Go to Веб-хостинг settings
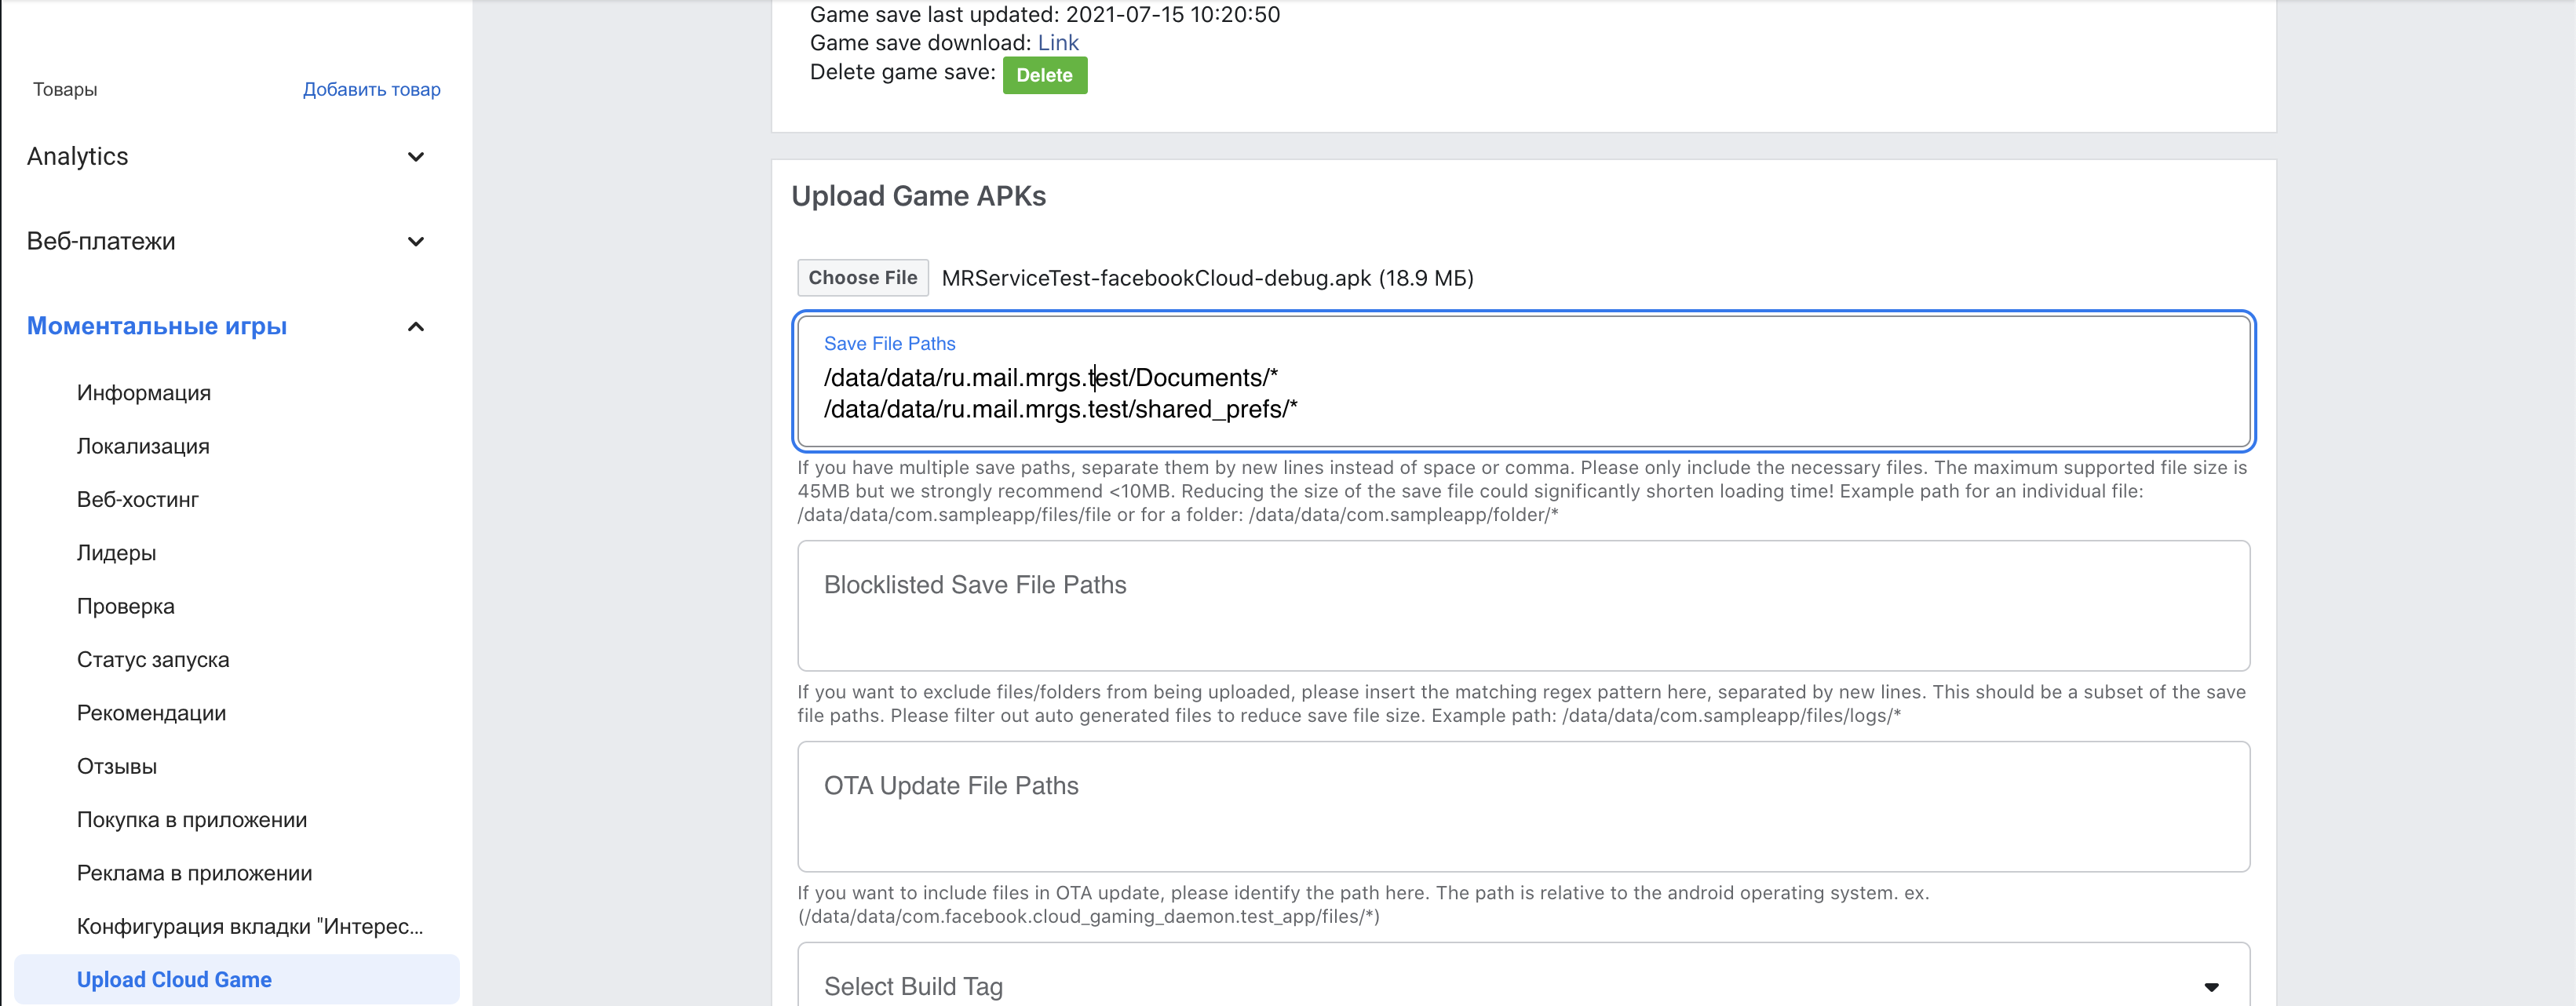 (x=139, y=499)
